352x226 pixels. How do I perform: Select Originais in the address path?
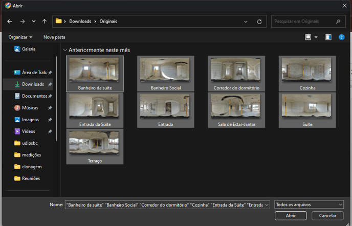pyautogui.click(x=108, y=21)
